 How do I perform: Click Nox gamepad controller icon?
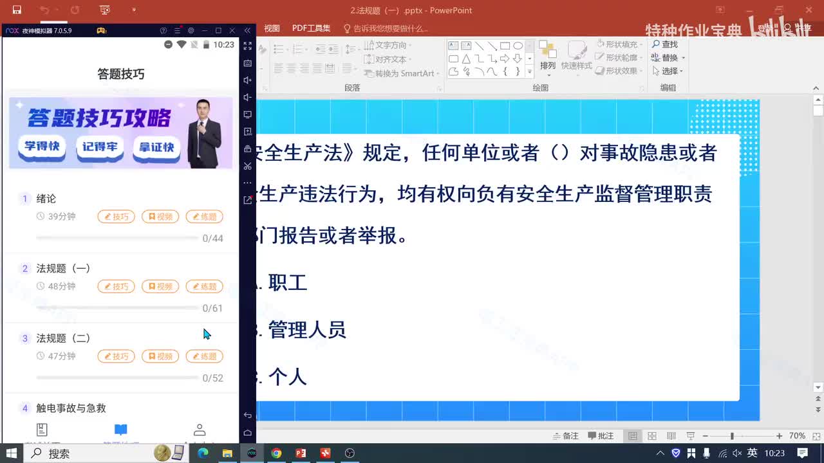[x=102, y=30]
